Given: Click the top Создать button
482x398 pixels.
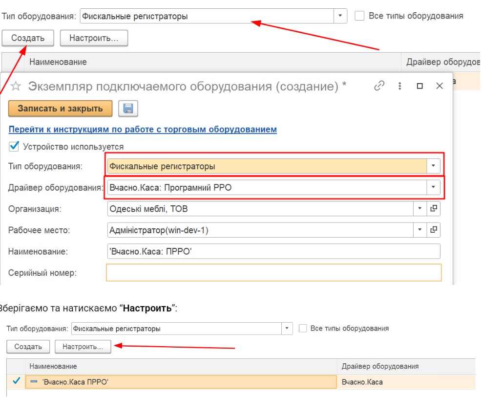Looking at the screenshot, I should tap(28, 38).
